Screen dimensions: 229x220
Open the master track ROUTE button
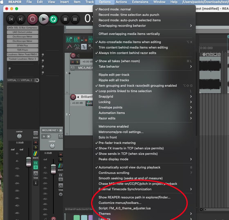coord(36,155)
